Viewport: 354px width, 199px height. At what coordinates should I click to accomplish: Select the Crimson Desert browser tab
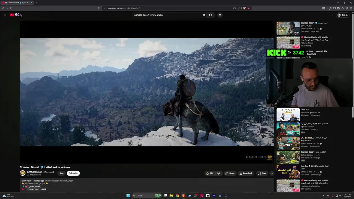point(17,3)
